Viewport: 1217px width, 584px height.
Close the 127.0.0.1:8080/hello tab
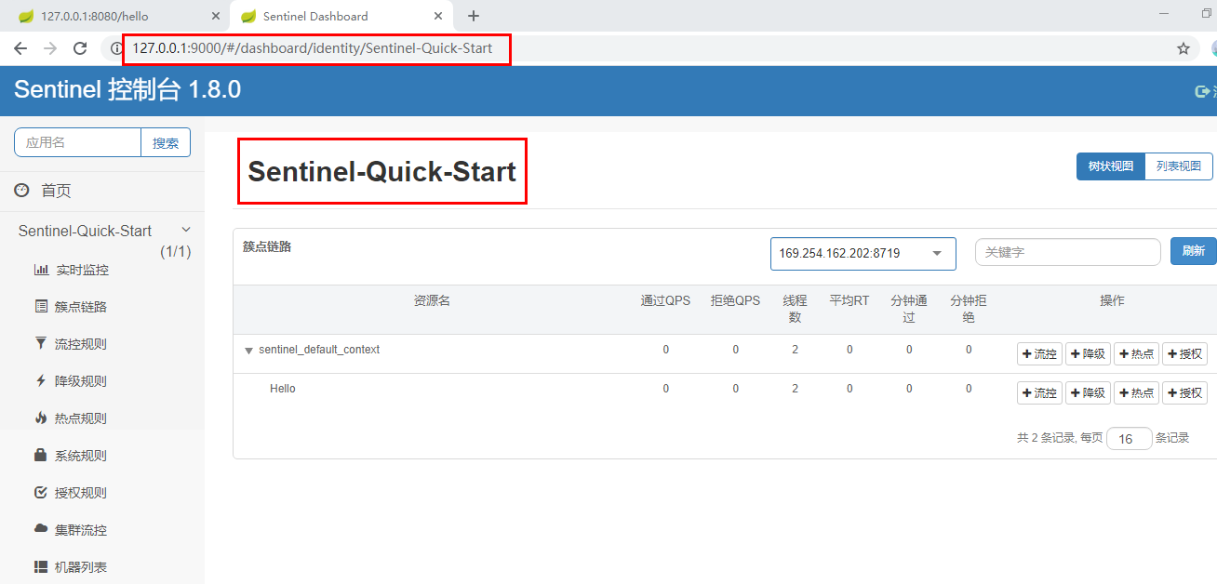pyautogui.click(x=216, y=16)
